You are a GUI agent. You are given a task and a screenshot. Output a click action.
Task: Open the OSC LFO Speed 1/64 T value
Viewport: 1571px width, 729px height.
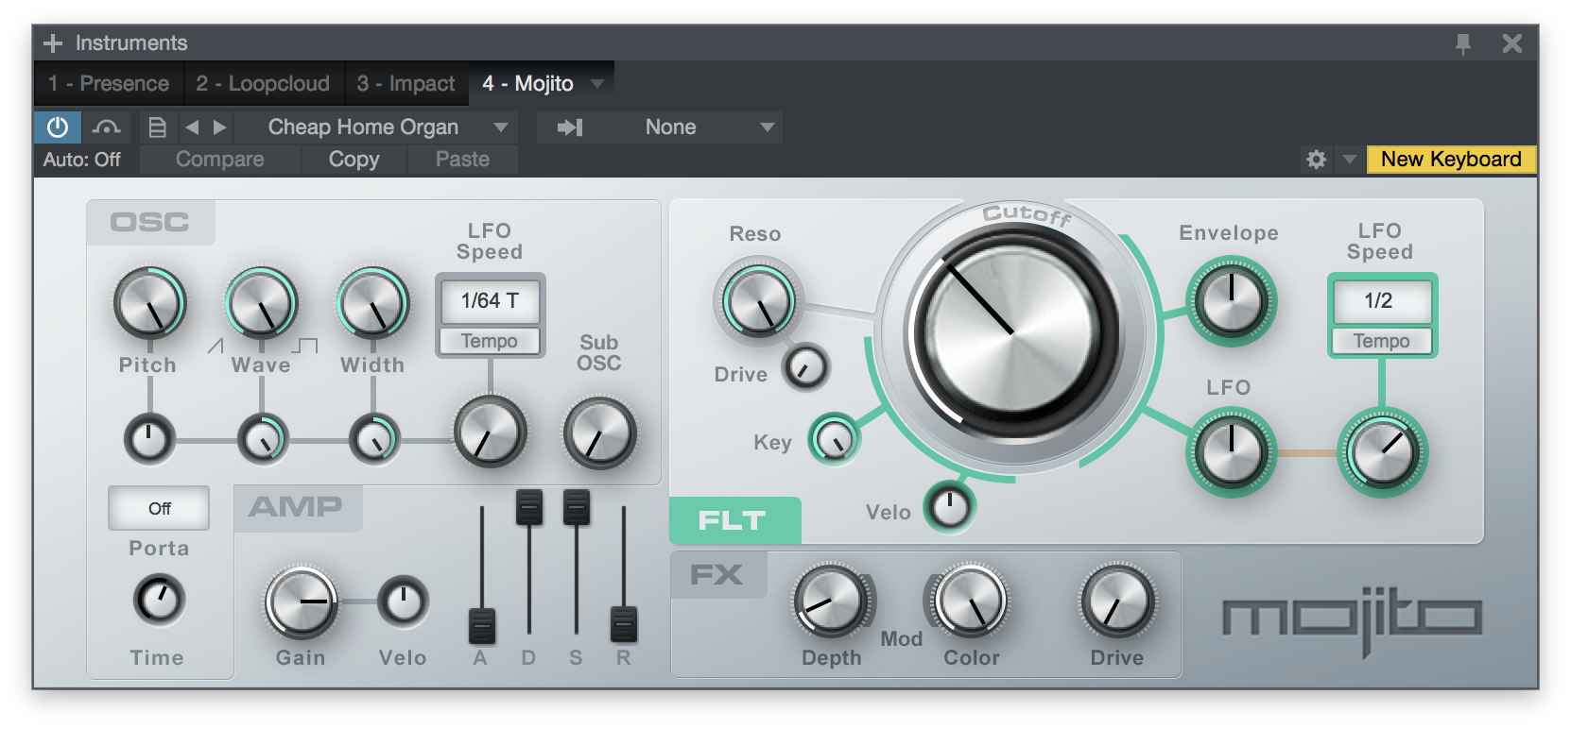[490, 301]
